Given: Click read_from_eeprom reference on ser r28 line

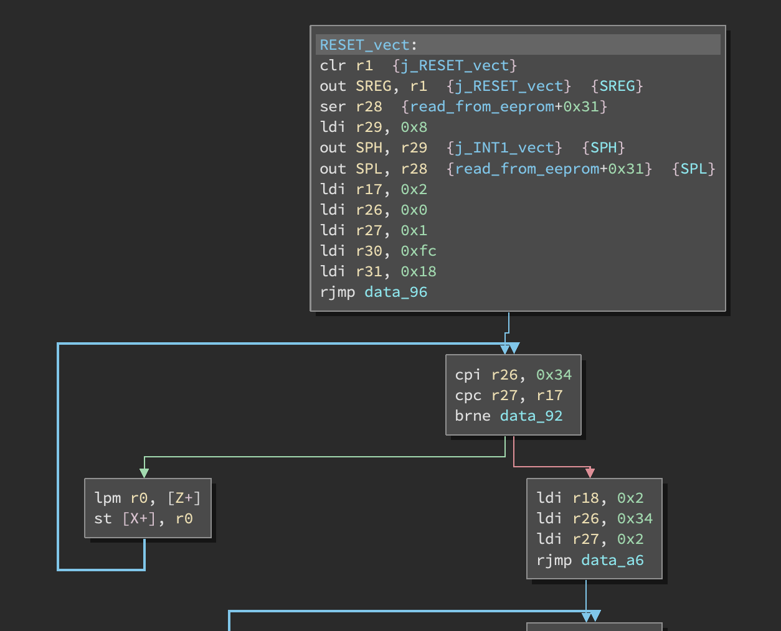Looking at the screenshot, I should click(x=486, y=107).
